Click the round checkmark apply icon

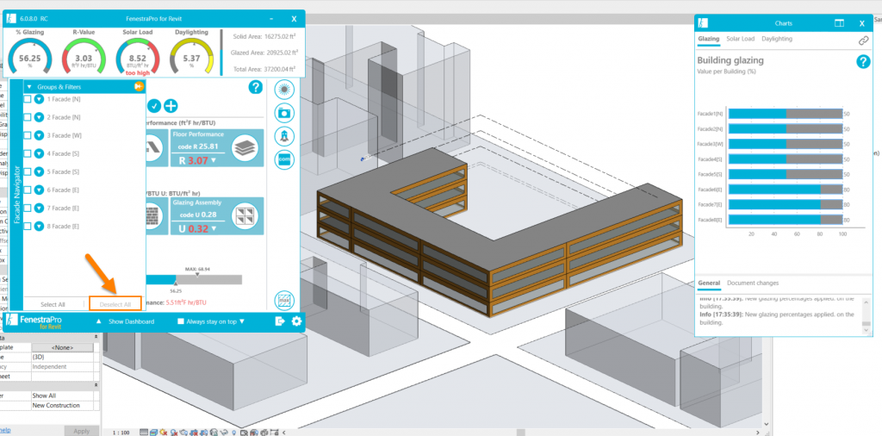(x=154, y=106)
